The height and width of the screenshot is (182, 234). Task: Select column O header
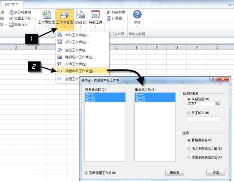pos(177,48)
